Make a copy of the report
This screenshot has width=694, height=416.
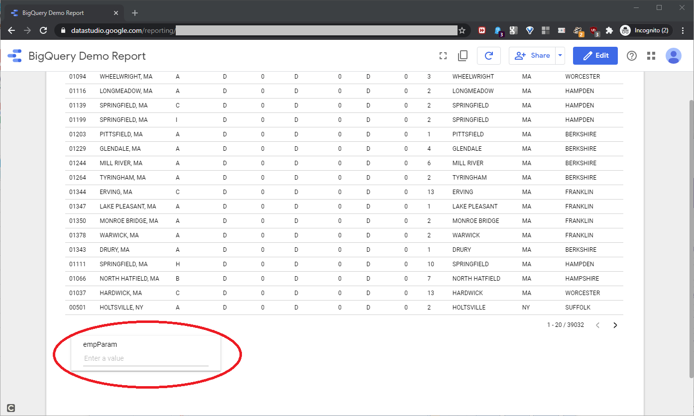(x=463, y=56)
